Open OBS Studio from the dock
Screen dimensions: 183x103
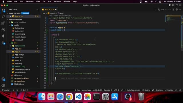128,97
